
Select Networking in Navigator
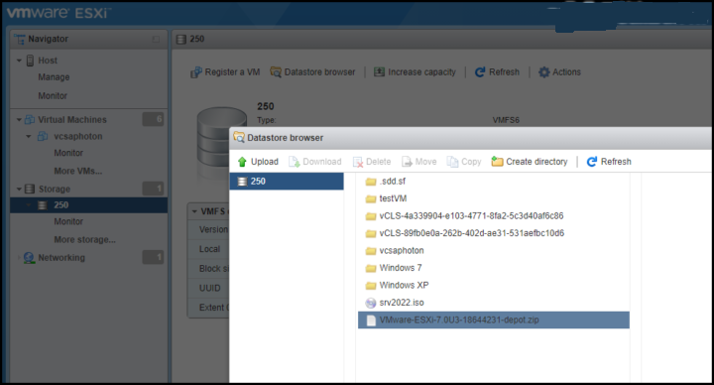click(x=61, y=258)
